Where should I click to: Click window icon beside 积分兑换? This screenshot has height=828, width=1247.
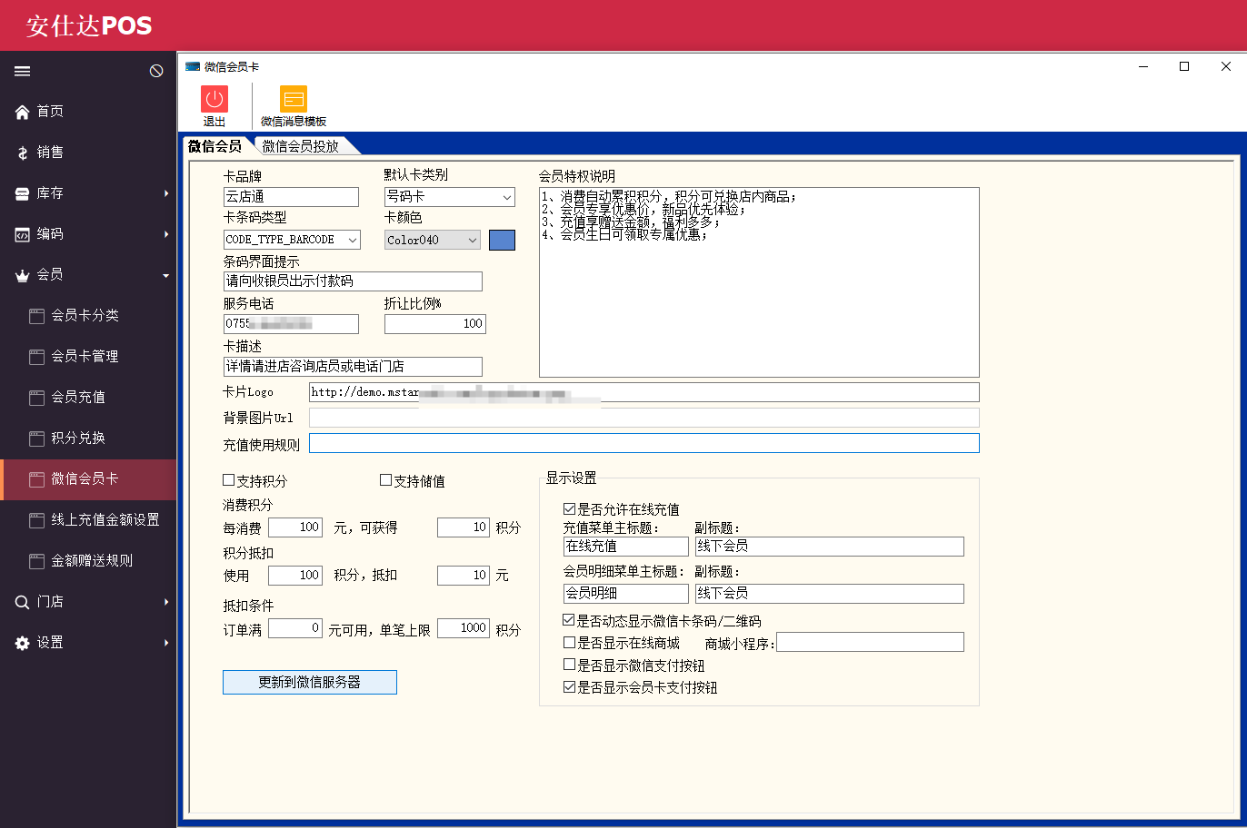pos(36,439)
